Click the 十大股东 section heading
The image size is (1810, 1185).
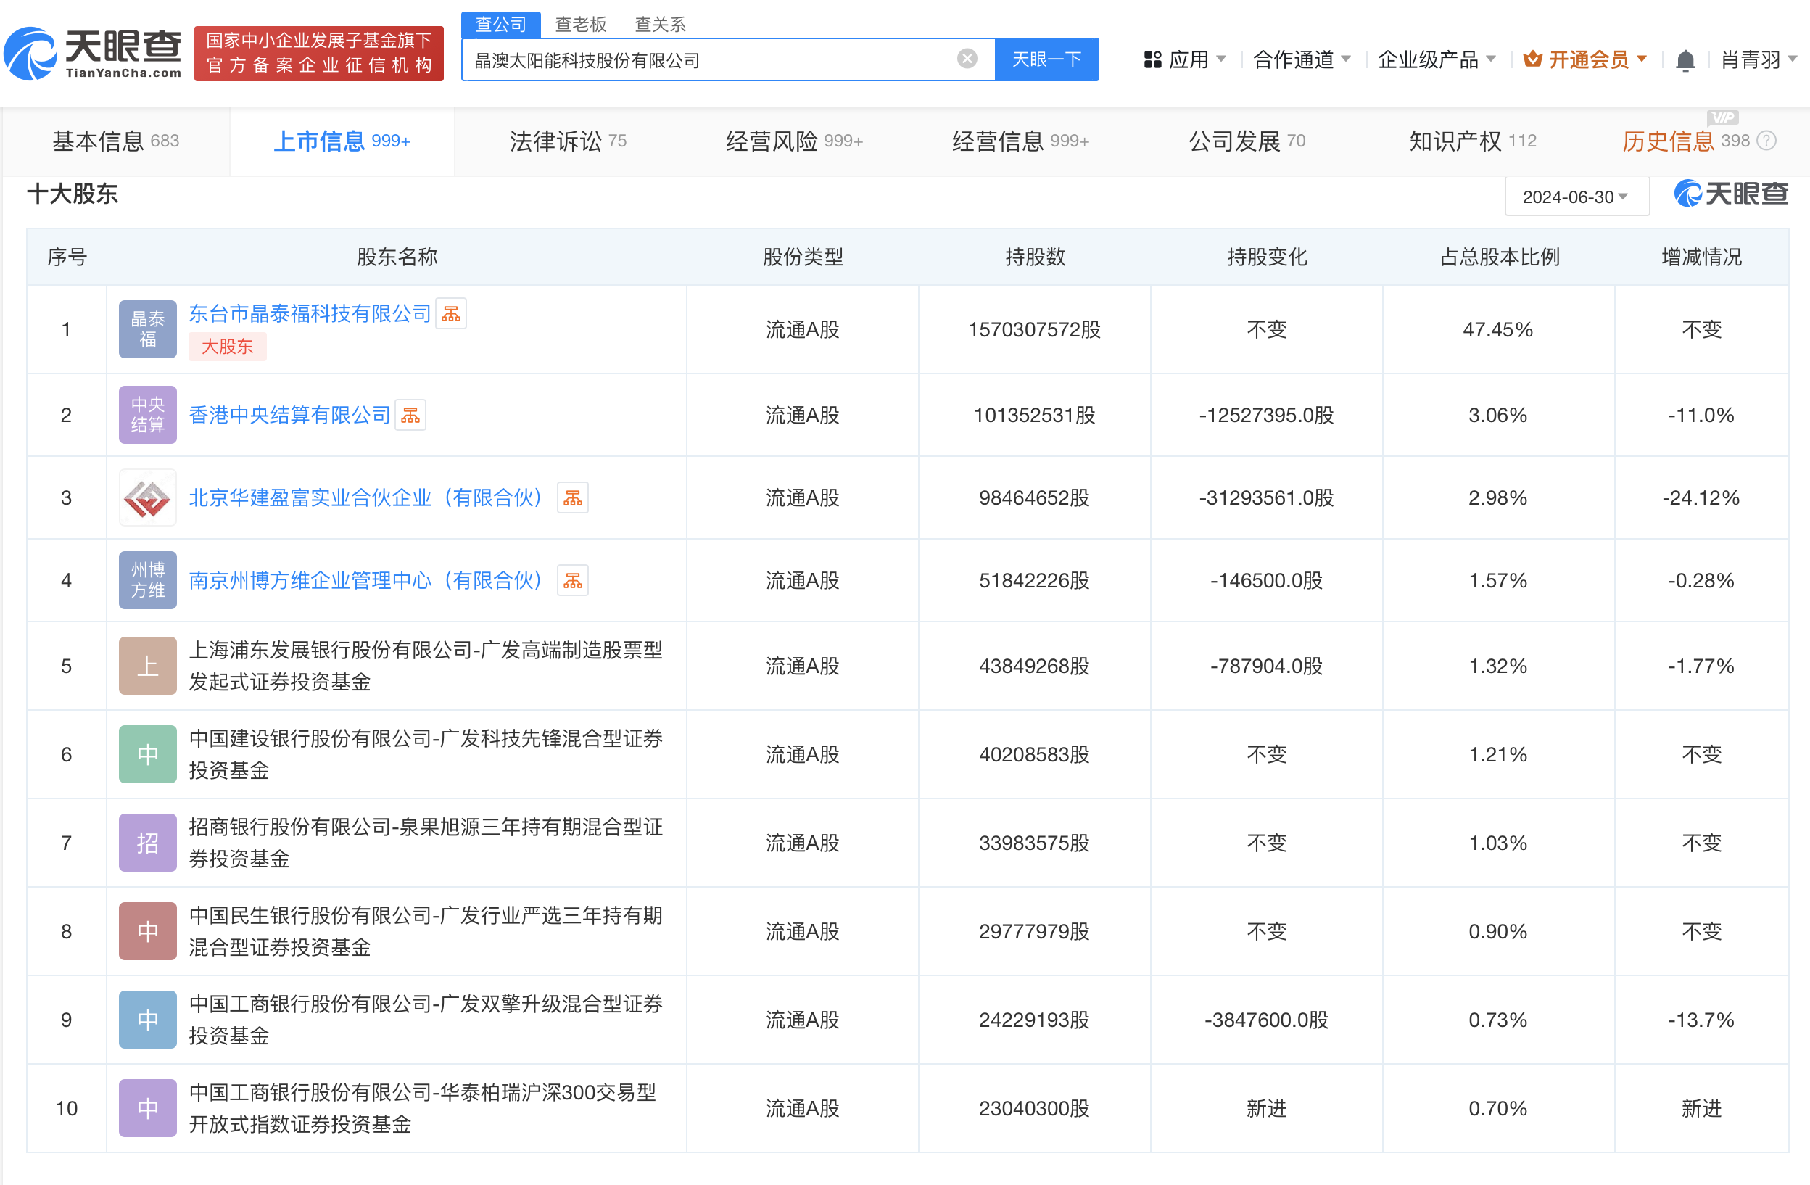click(73, 194)
